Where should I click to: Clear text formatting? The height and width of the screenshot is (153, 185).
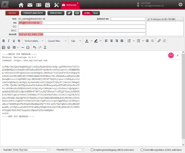click(x=45, y=48)
